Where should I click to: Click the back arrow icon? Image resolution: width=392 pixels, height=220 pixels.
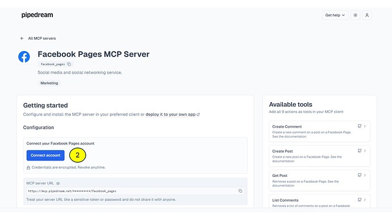tap(22, 39)
